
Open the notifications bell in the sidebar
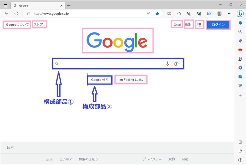point(240,23)
